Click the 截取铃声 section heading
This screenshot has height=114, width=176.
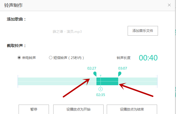click(17, 46)
